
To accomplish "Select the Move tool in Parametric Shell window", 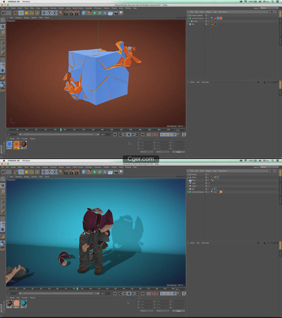I will 21,172.
